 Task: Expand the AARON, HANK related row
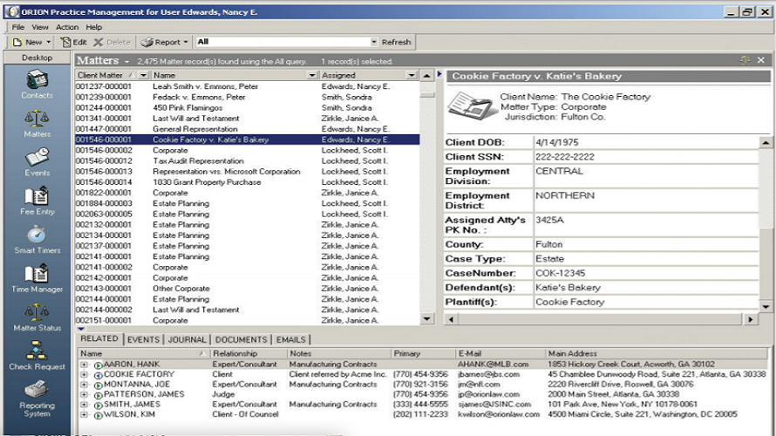pyautogui.click(x=84, y=364)
